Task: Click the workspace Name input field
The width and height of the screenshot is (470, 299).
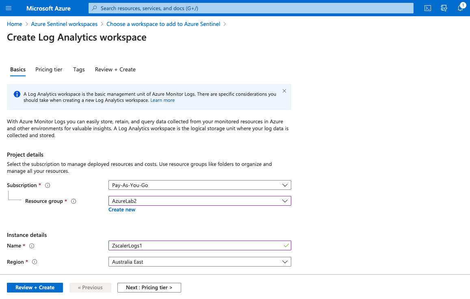Action: pos(195,246)
